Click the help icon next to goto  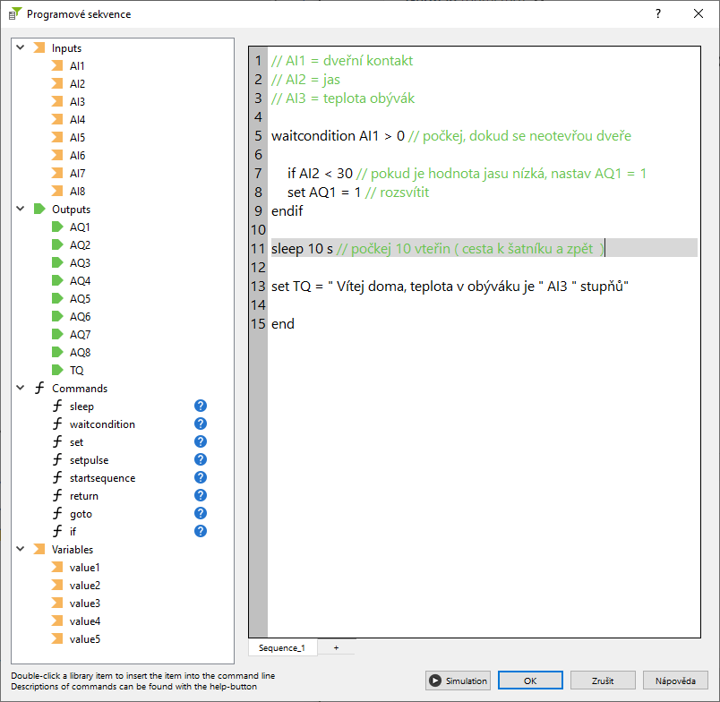click(x=201, y=514)
